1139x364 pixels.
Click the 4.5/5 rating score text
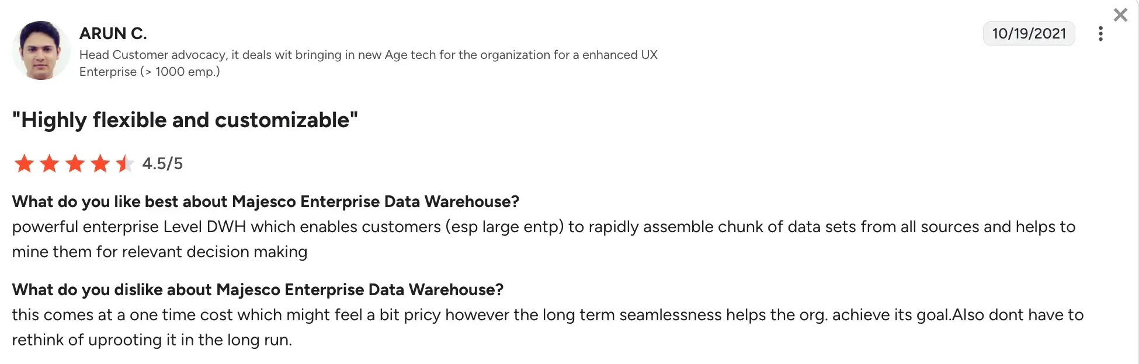pyautogui.click(x=162, y=164)
